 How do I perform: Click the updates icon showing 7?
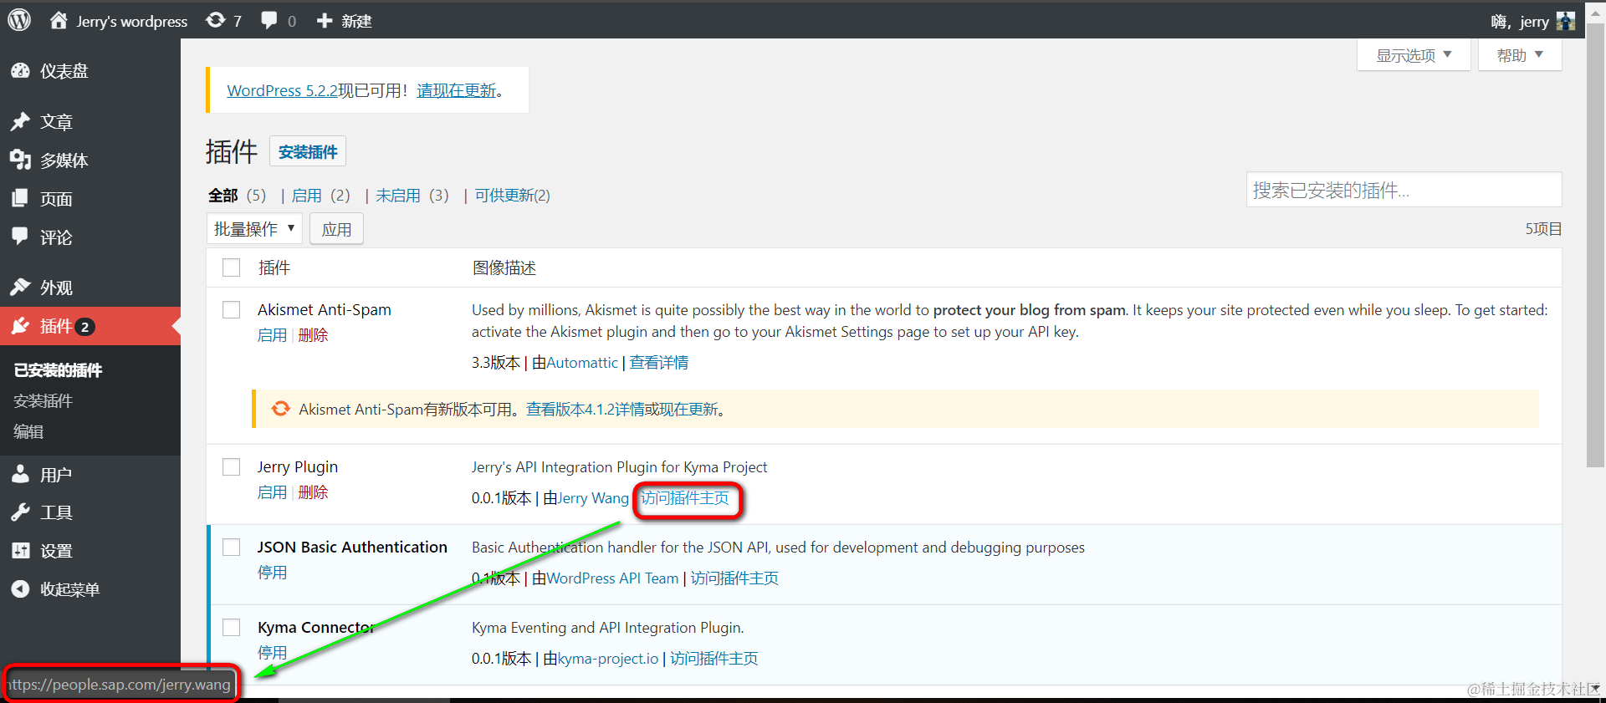[216, 20]
